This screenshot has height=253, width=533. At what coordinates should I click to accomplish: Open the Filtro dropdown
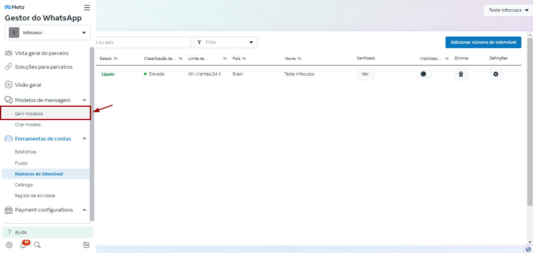tap(225, 42)
